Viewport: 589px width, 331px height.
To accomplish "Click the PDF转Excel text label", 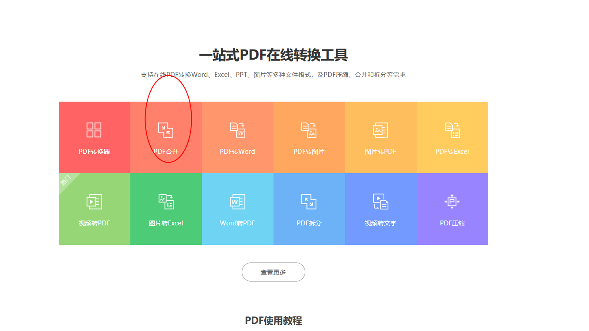I will click(452, 152).
